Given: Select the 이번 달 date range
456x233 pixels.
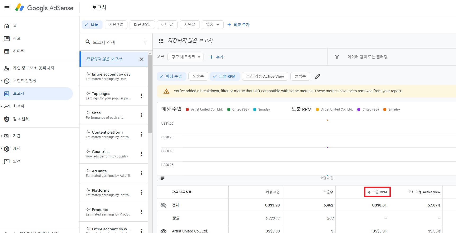Looking at the screenshot, I should (x=167, y=25).
